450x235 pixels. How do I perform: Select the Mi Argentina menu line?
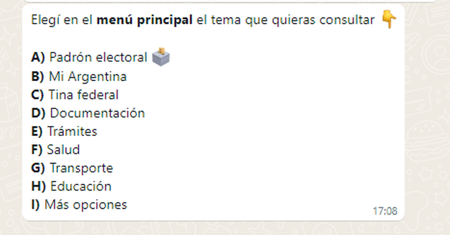(x=79, y=77)
